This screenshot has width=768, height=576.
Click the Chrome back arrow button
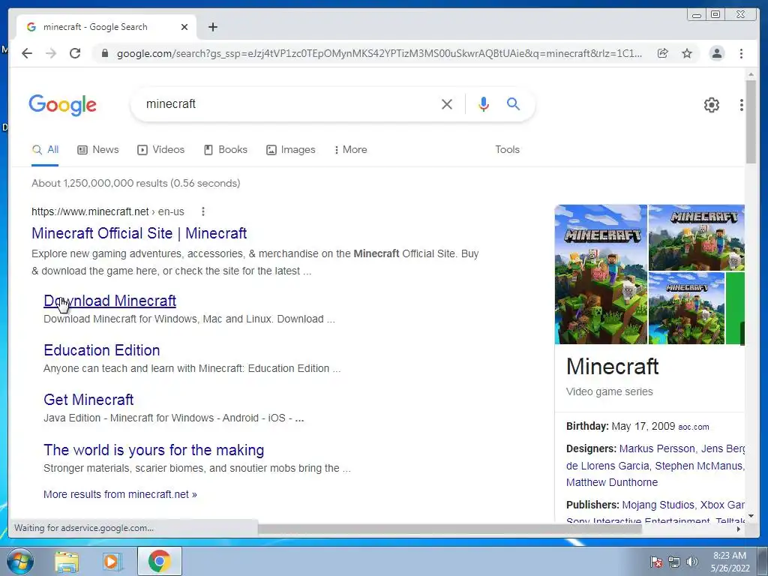(27, 53)
